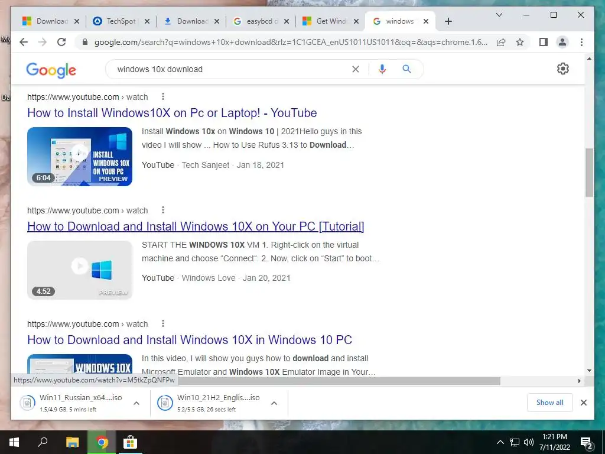Image resolution: width=605 pixels, height=454 pixels.
Task: Click the scrollbar up arrow
Action: [589, 59]
